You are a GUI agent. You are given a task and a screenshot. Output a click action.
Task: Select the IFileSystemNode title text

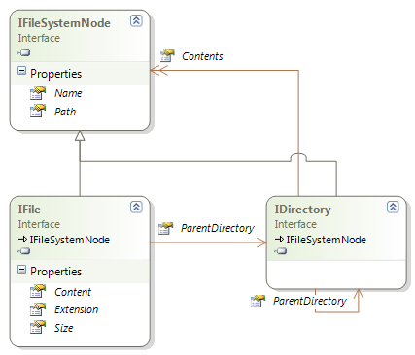[64, 23]
